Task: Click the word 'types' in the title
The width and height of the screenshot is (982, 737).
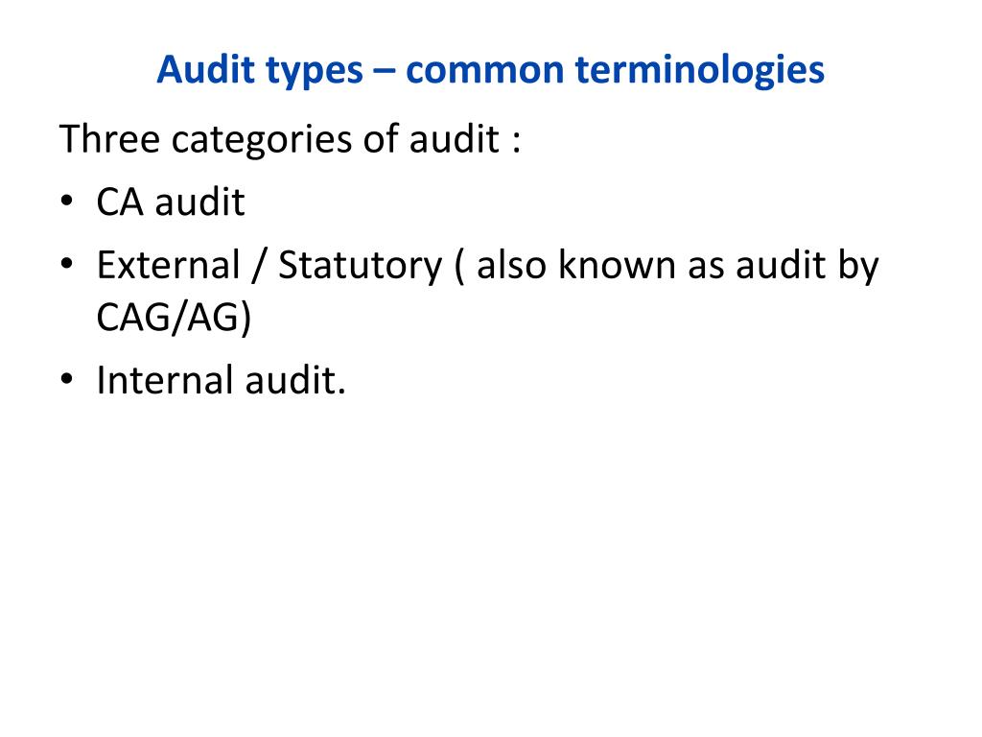Action: [314, 72]
